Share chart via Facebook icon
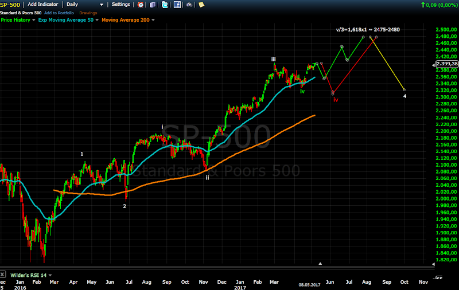Screen dimensions: 459x290 pos(177,5)
